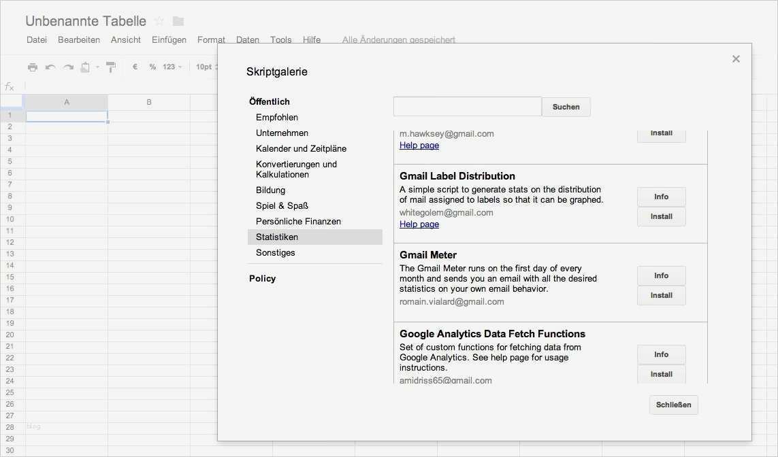Click the print icon in the toolbar
Image resolution: width=778 pixels, height=457 pixels.
coord(33,67)
